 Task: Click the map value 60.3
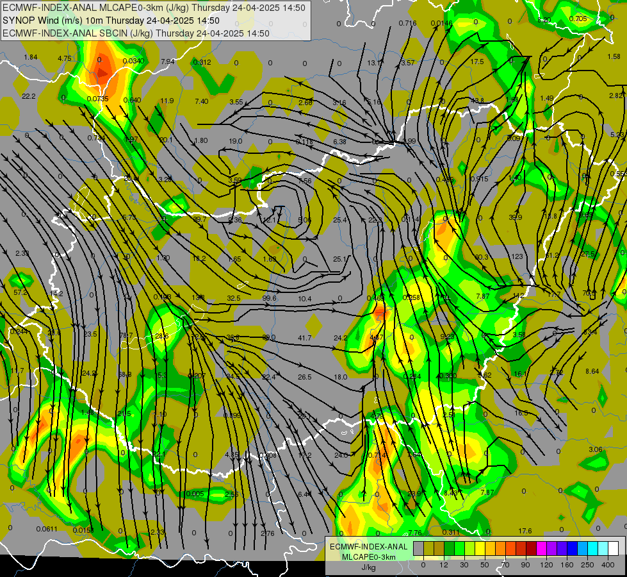[x=482, y=257]
